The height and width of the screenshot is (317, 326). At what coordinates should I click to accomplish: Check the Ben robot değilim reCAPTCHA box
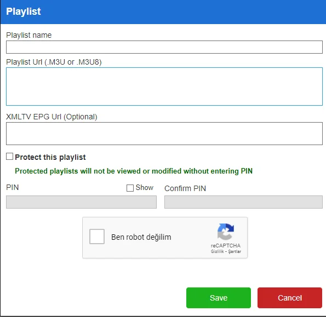coord(97,237)
